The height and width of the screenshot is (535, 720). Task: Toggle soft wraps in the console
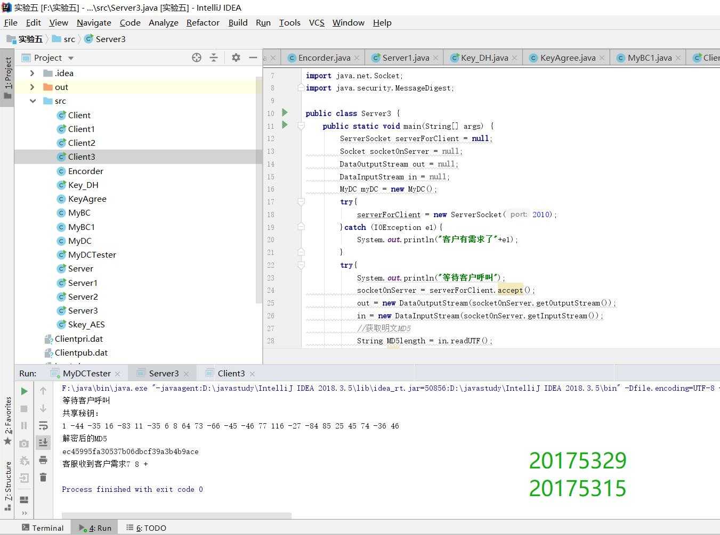point(43,425)
